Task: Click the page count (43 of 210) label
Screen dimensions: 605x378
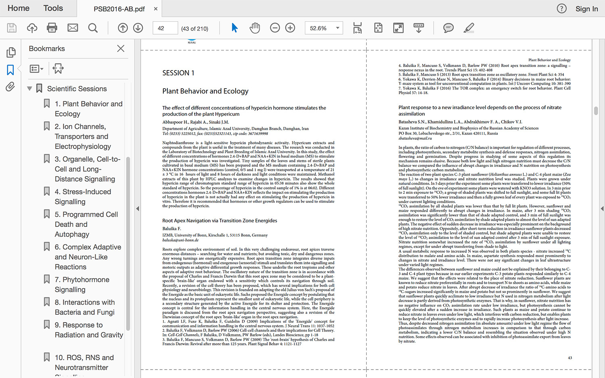Action: coord(195,29)
